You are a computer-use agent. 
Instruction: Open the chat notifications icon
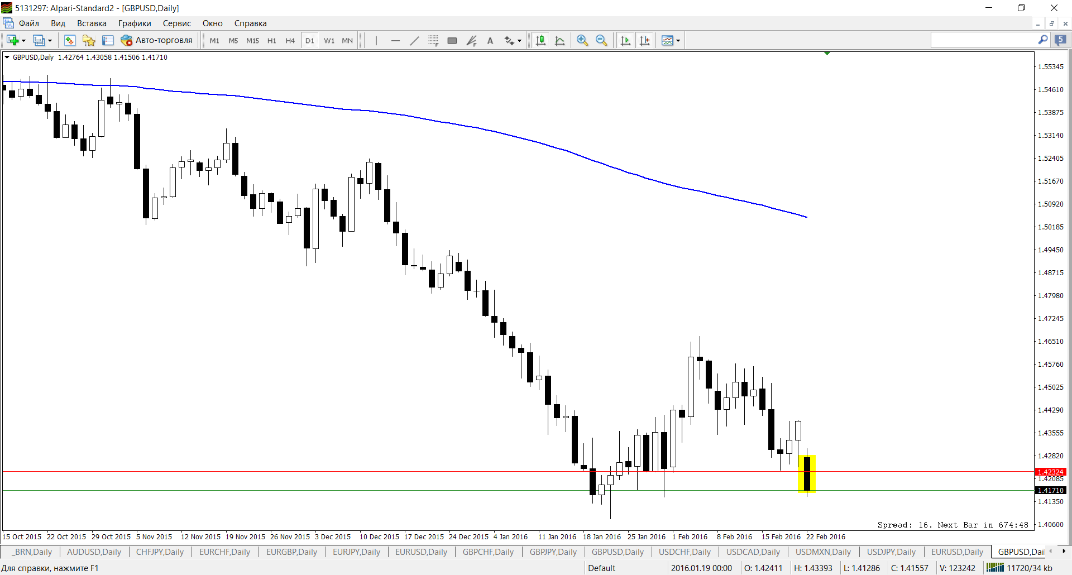click(x=1060, y=40)
